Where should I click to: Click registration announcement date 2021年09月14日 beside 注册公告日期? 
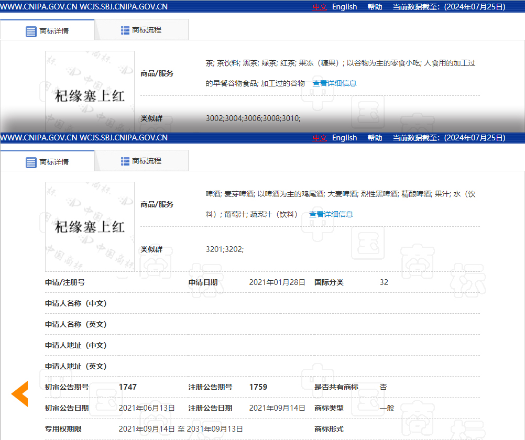click(277, 408)
